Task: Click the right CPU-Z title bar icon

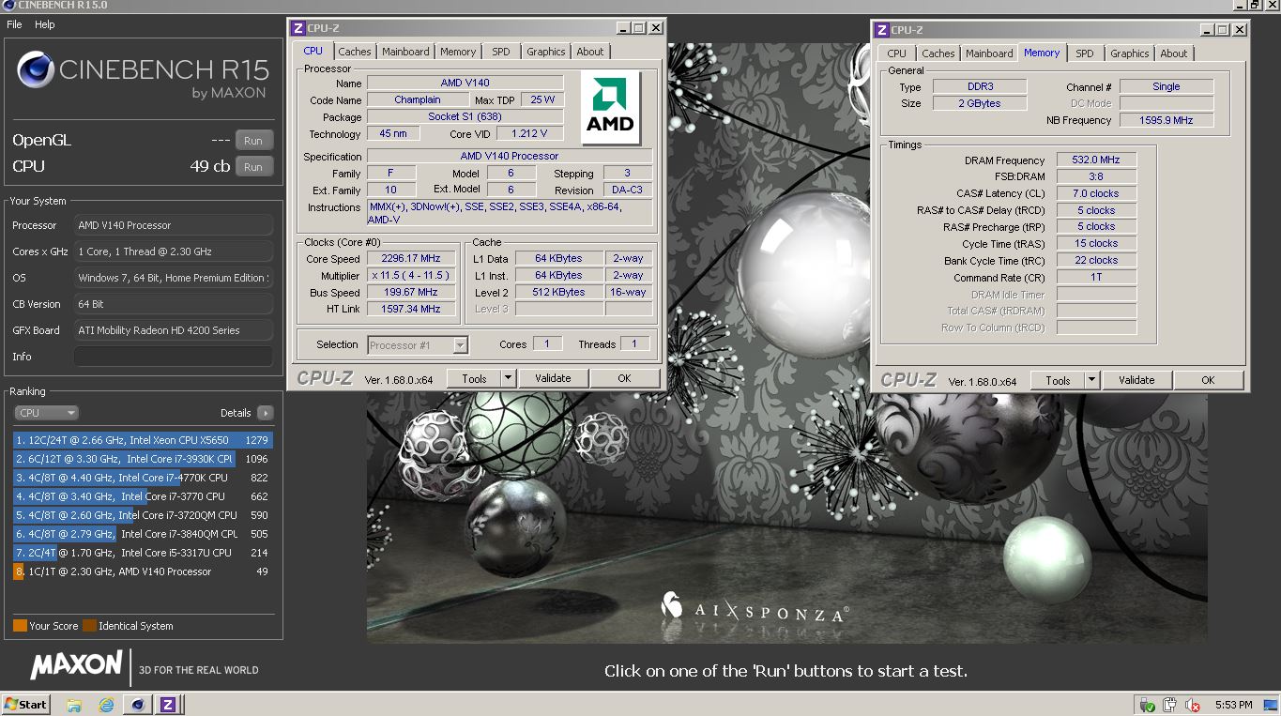Action: 882,30
